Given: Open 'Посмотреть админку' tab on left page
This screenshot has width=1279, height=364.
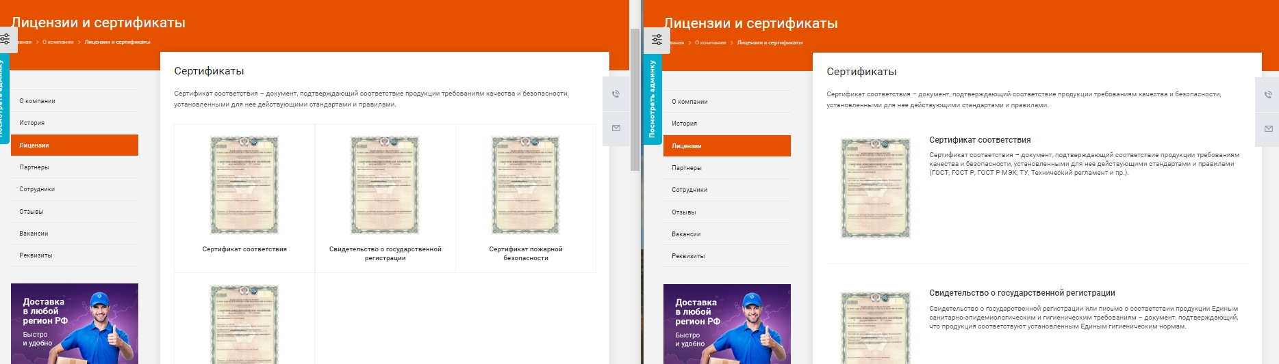Looking at the screenshot, I should tap(3, 98).
